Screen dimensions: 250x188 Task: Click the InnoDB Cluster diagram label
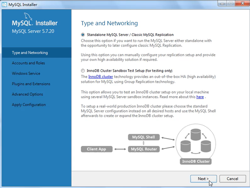pos(196,161)
